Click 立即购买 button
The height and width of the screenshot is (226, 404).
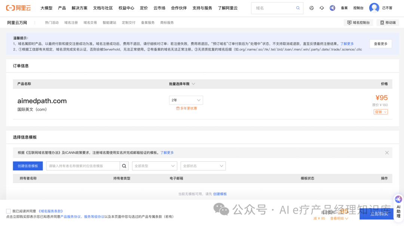click(376, 214)
